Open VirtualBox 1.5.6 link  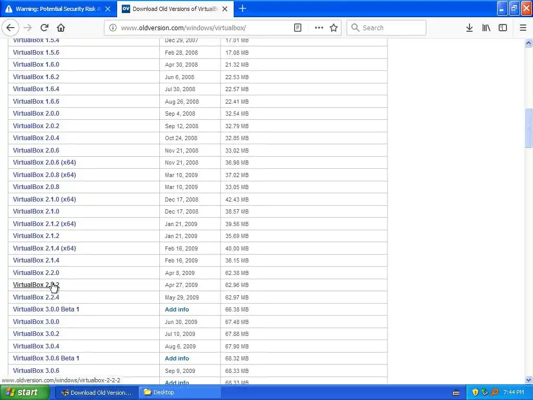pyautogui.click(x=36, y=53)
